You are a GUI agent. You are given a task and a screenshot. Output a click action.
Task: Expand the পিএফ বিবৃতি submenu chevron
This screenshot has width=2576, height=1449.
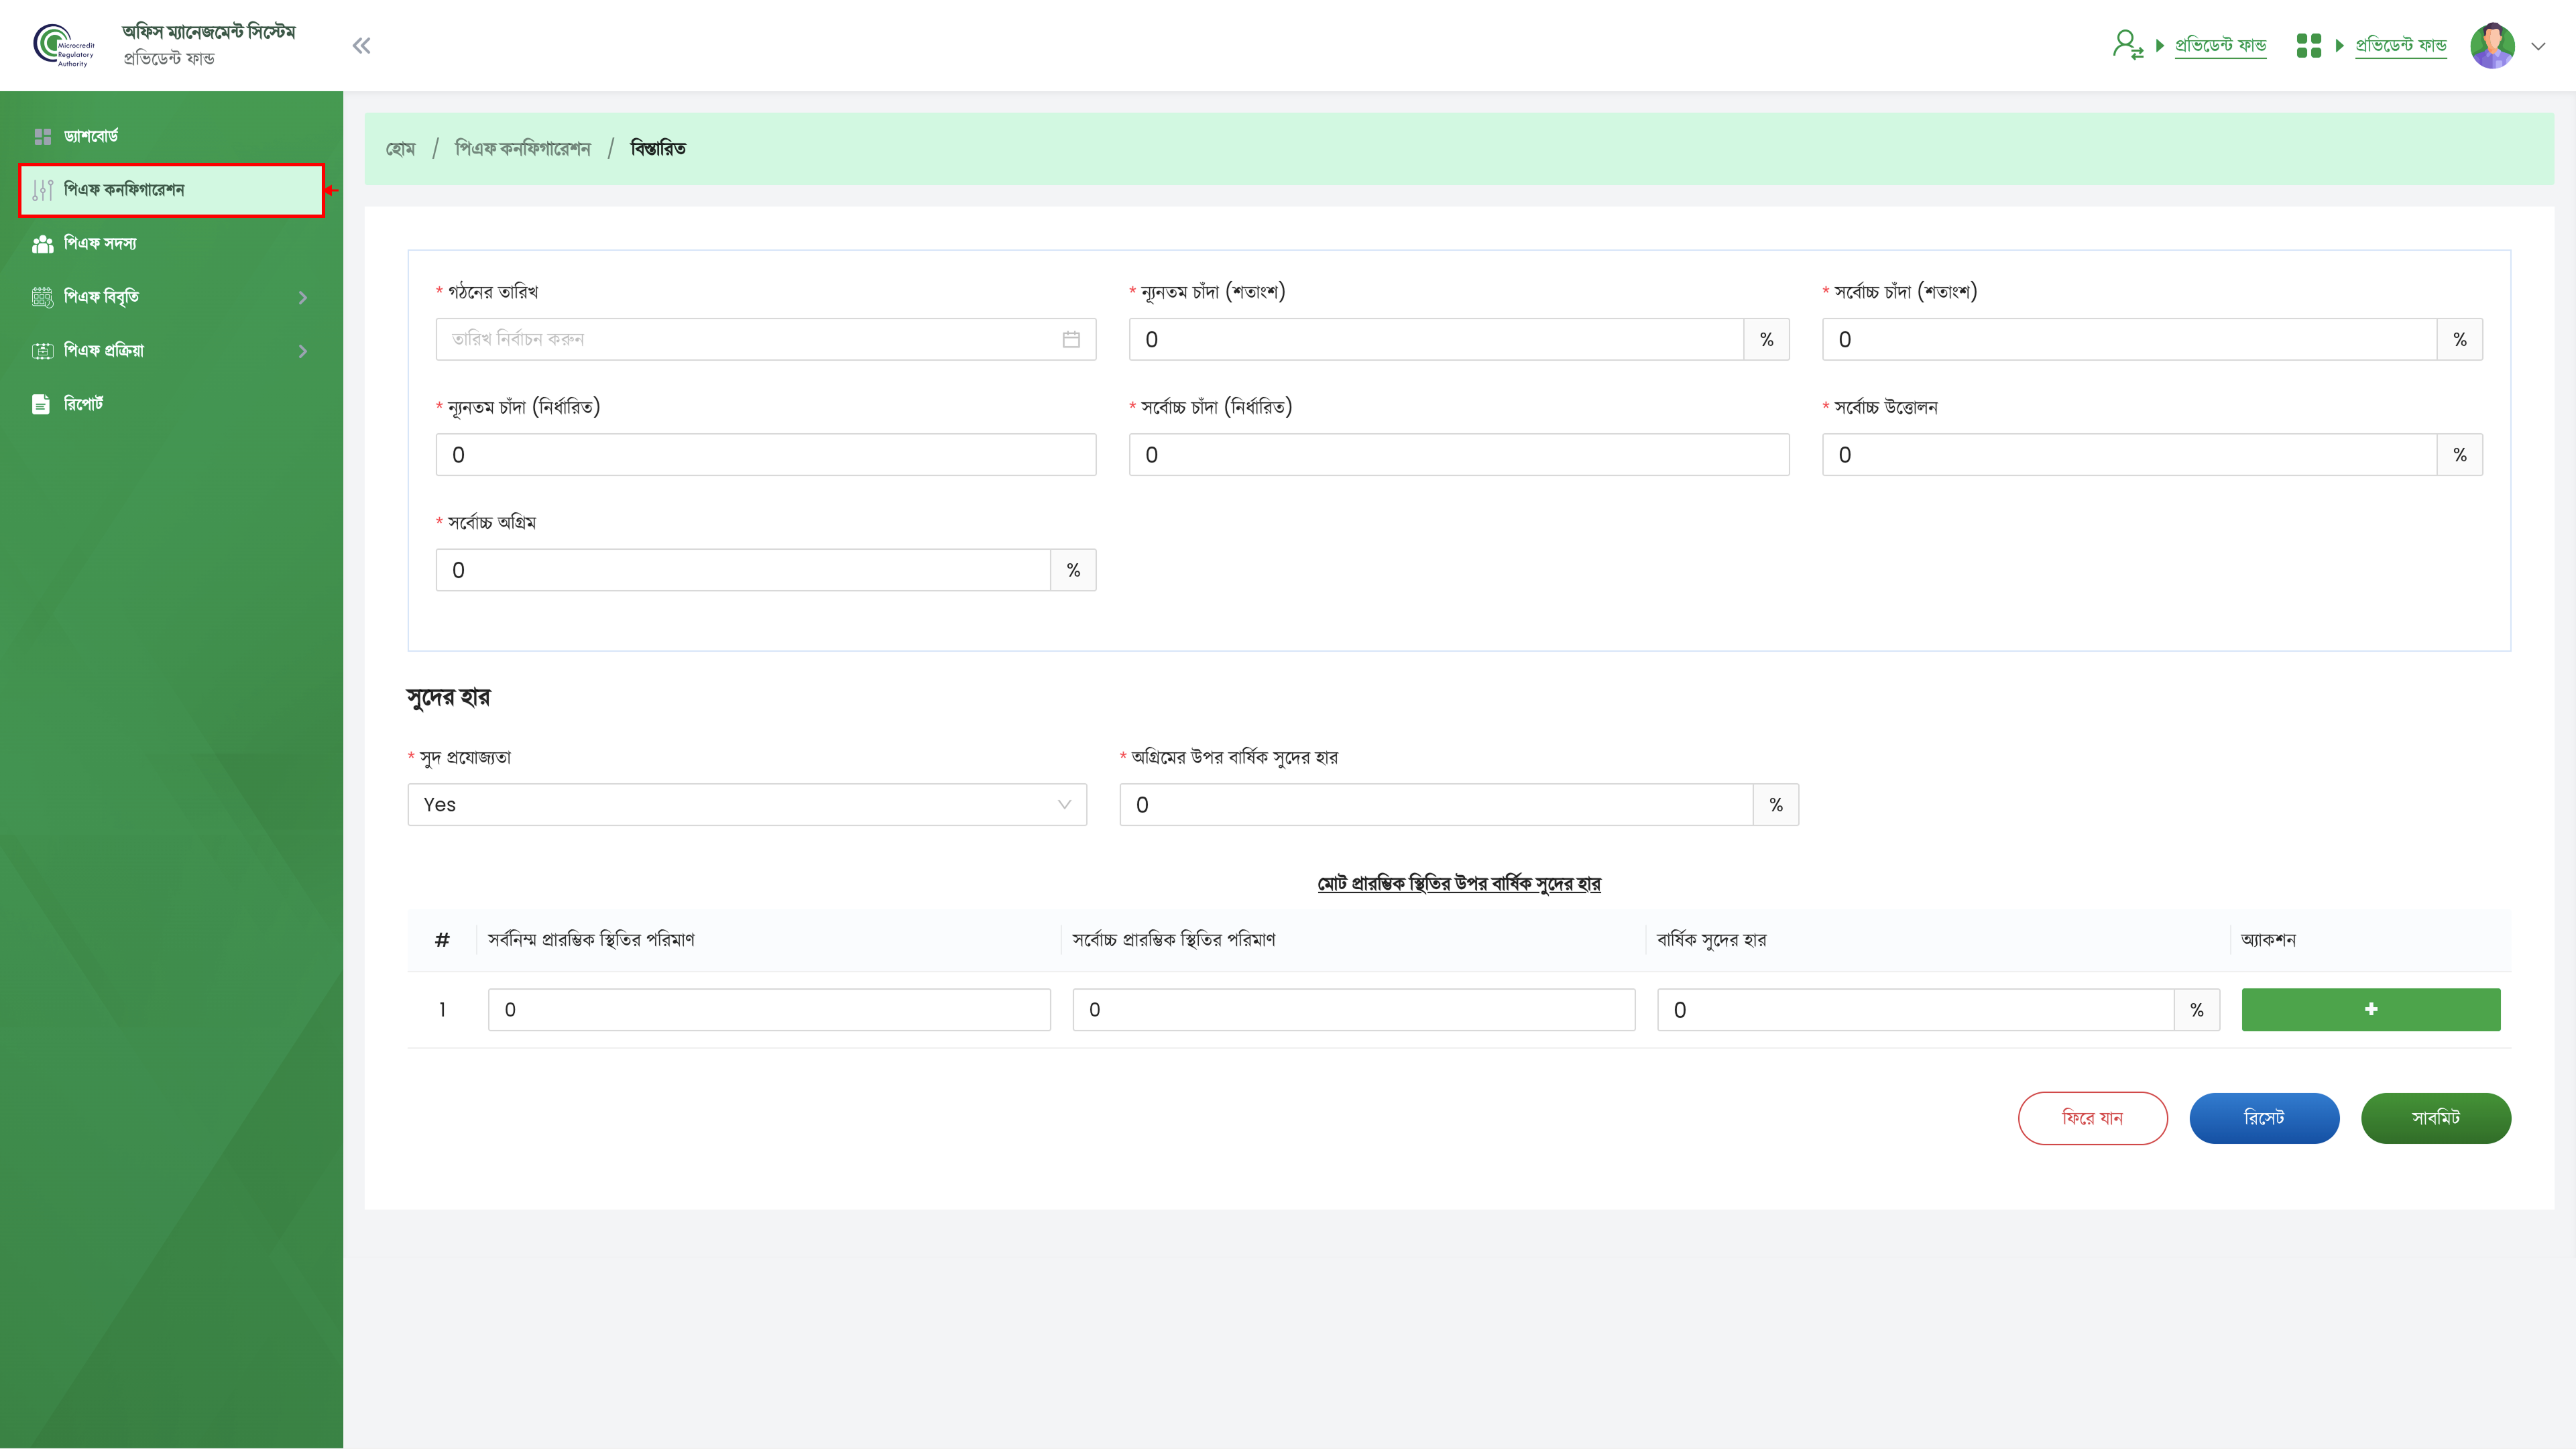pyautogui.click(x=303, y=297)
